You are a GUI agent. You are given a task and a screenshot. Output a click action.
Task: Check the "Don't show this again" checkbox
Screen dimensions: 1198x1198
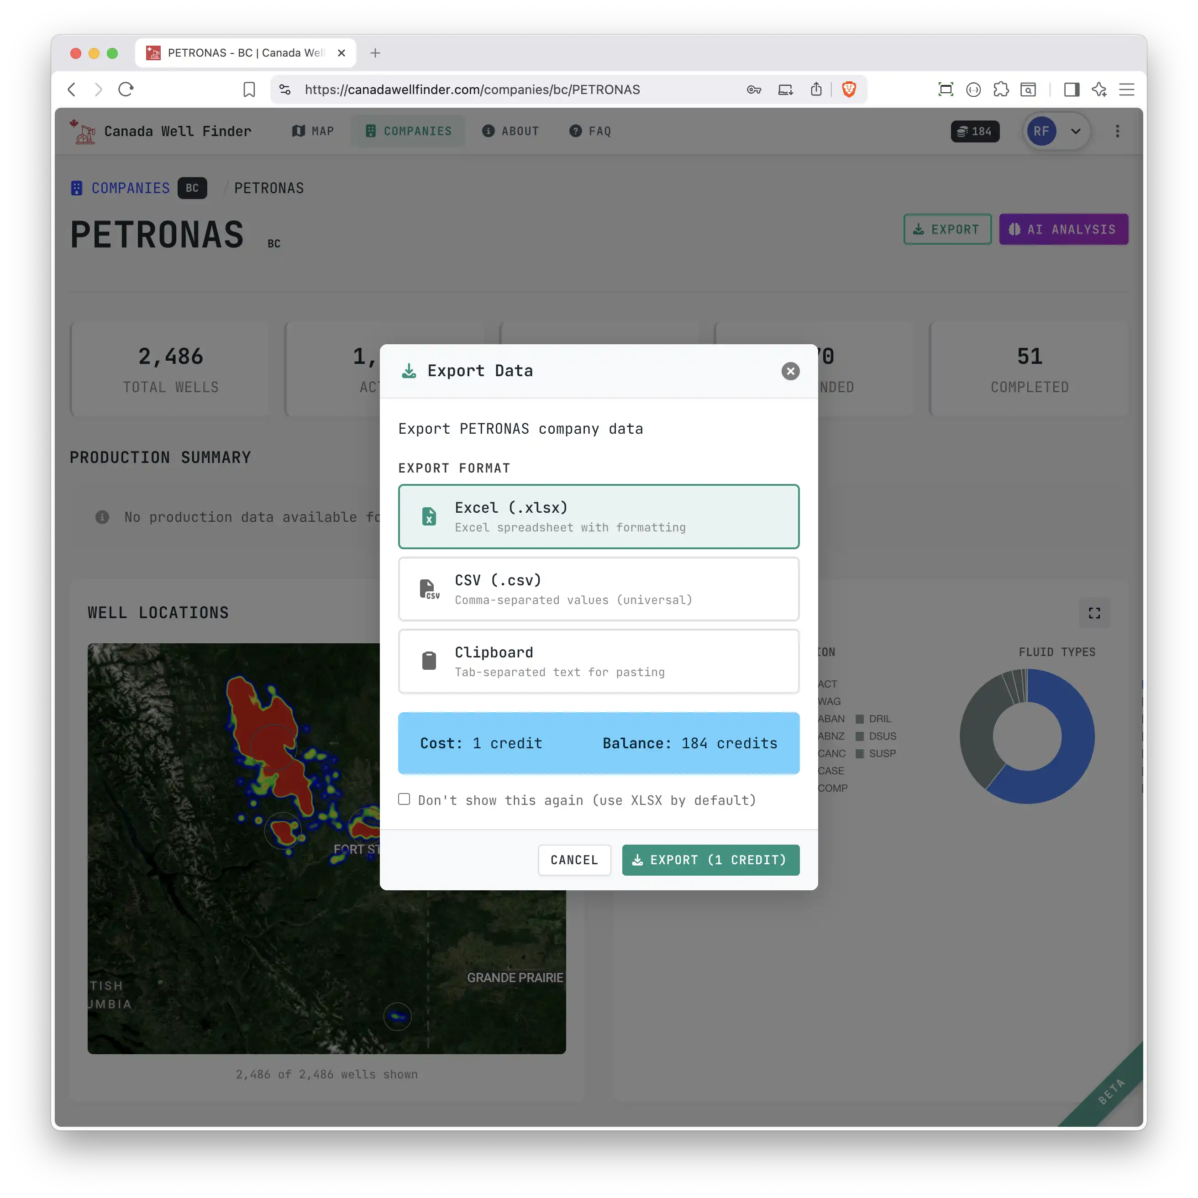point(405,799)
